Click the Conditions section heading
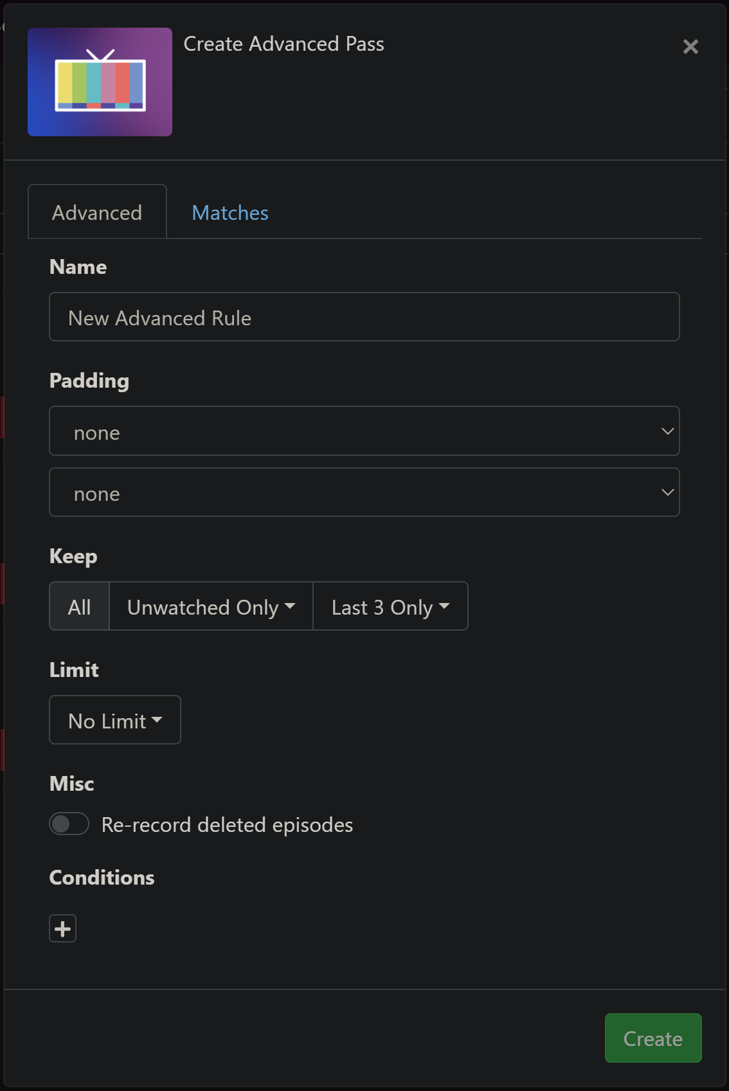 102,878
